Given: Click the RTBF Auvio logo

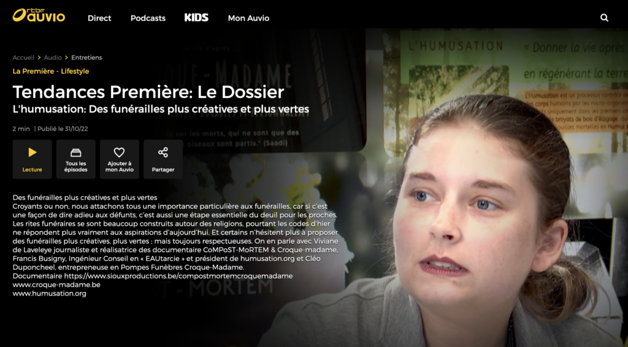Looking at the screenshot, I should [x=39, y=15].
